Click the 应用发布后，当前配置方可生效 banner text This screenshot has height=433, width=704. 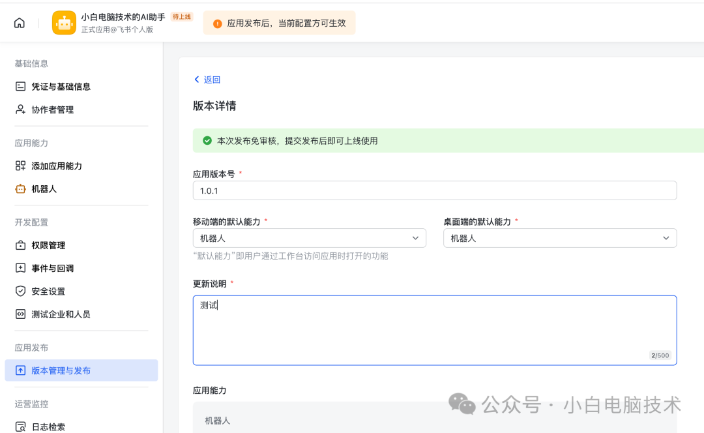coord(286,23)
